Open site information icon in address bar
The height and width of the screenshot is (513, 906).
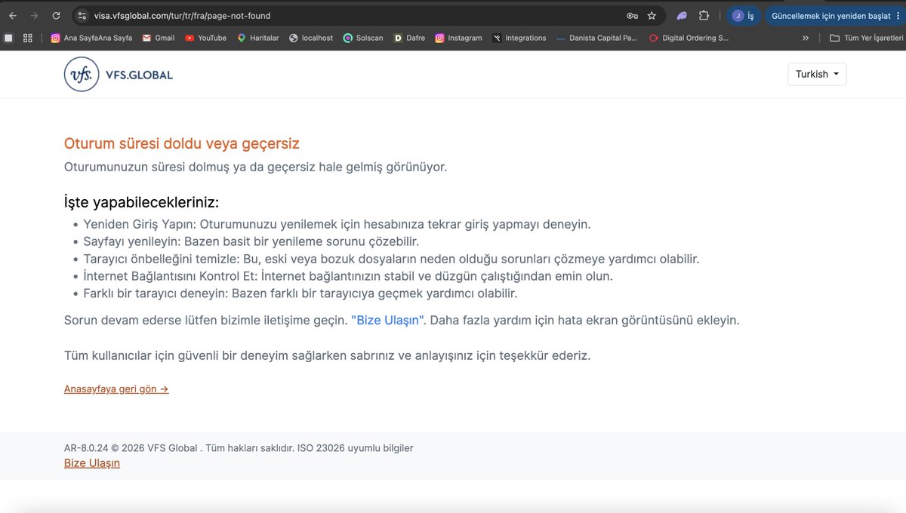click(82, 15)
